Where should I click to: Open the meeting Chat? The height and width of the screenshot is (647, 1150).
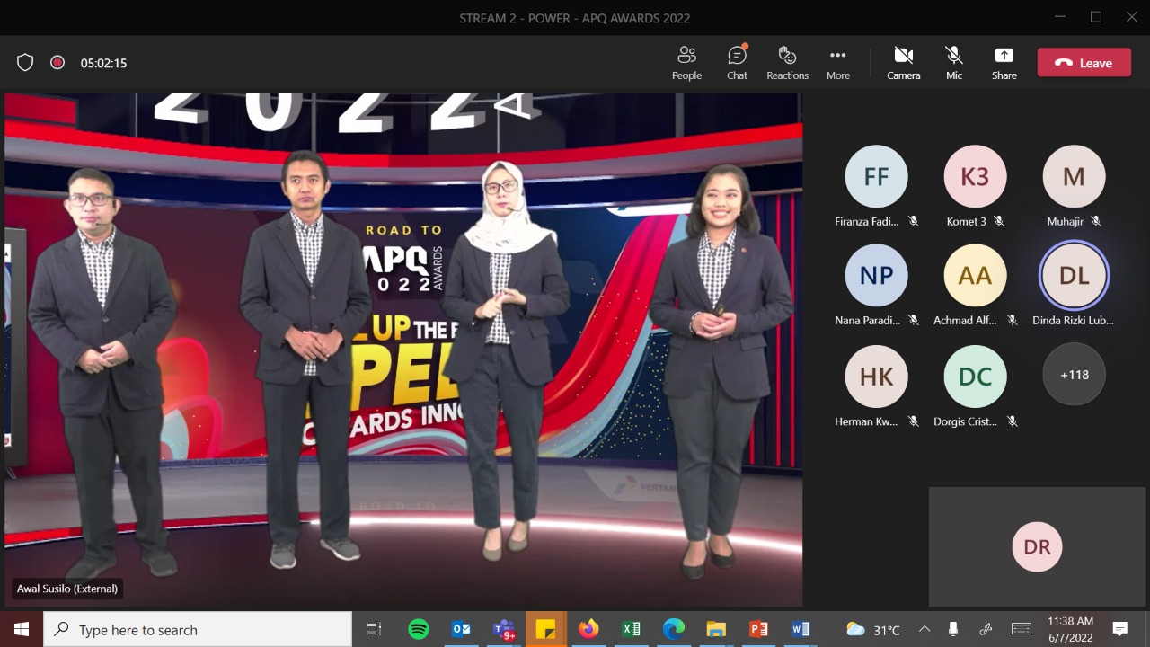click(737, 63)
